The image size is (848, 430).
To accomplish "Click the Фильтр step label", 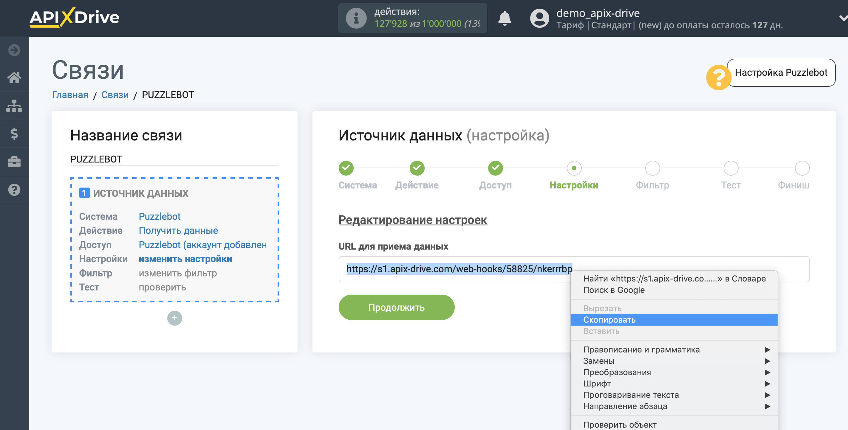I will tap(652, 185).
